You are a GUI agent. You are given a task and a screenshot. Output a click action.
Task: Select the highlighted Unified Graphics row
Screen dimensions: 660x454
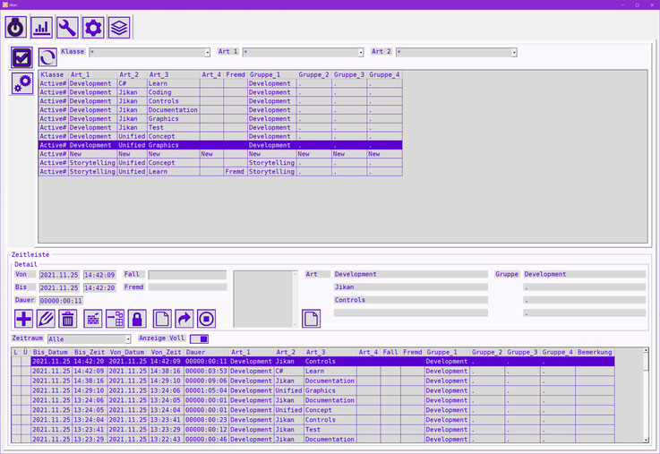pyautogui.click(x=220, y=145)
